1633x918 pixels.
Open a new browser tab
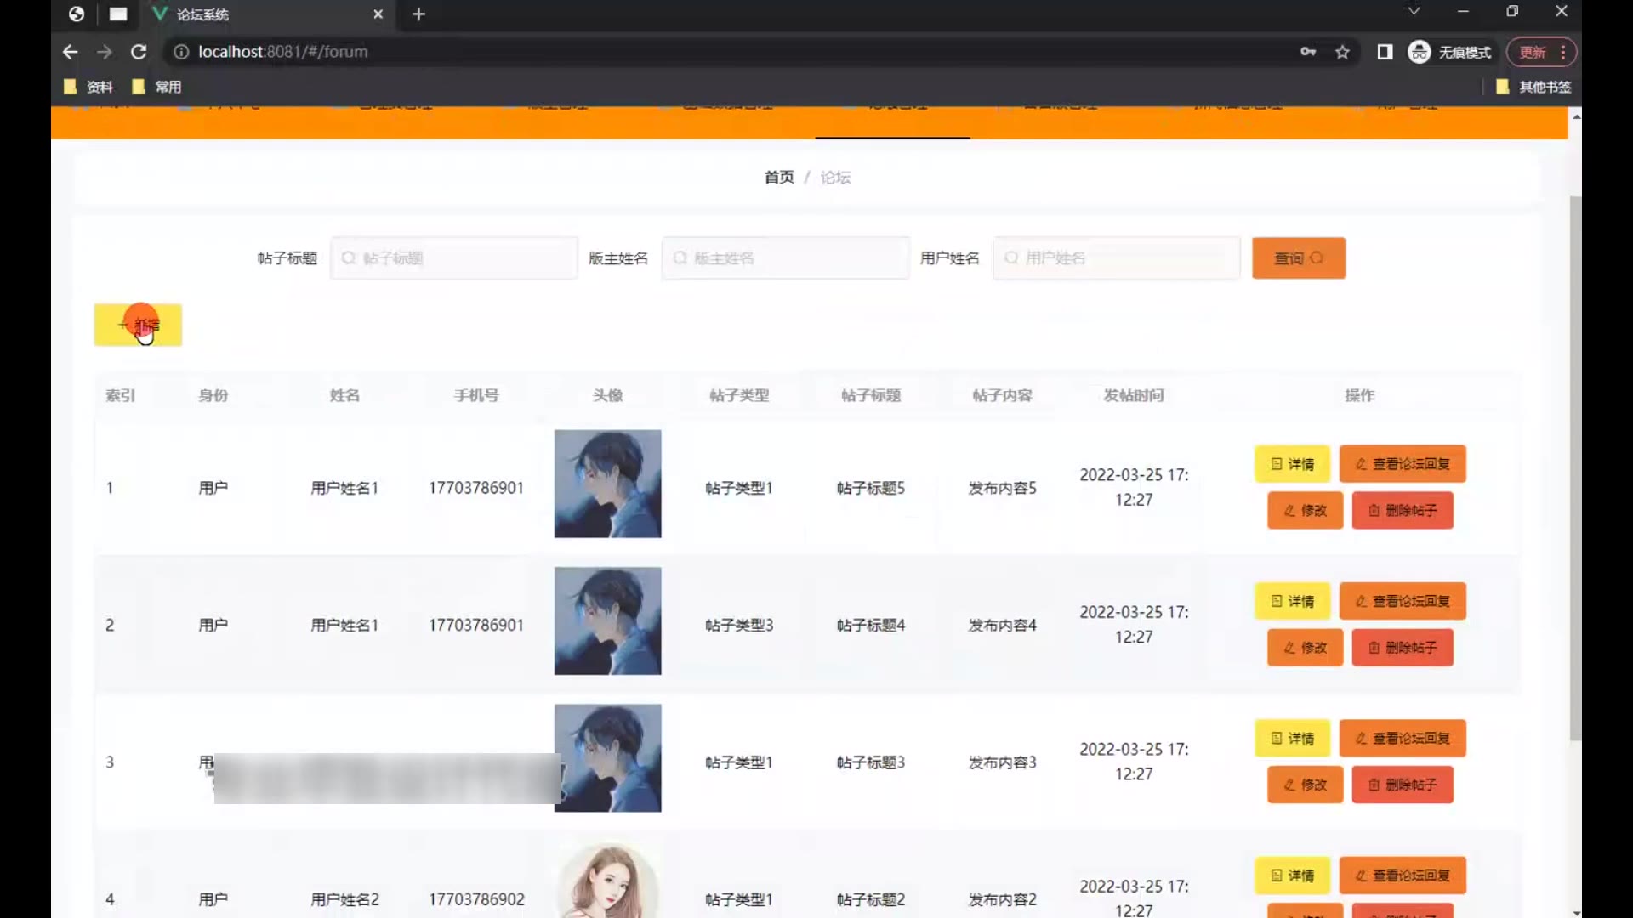[x=418, y=14]
